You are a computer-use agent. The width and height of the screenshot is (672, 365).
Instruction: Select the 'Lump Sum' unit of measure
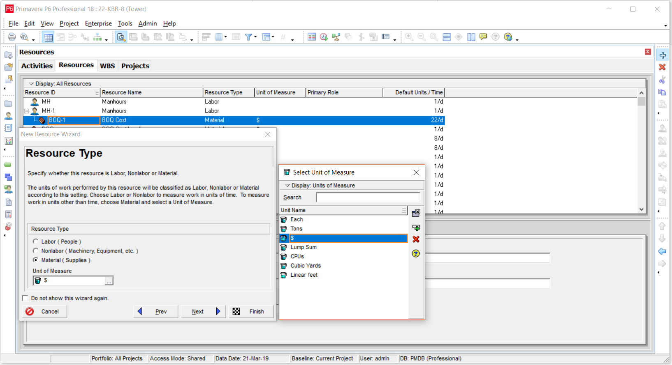point(343,247)
